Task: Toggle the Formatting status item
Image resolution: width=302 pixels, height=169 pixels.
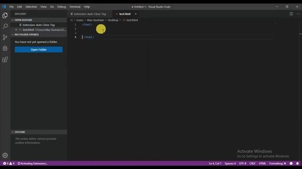Action: click(x=277, y=163)
